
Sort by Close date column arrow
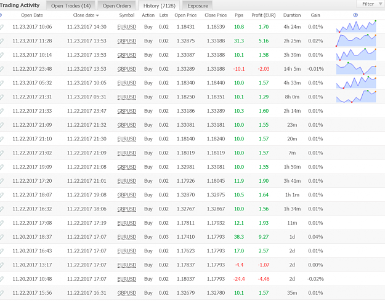(97, 15)
